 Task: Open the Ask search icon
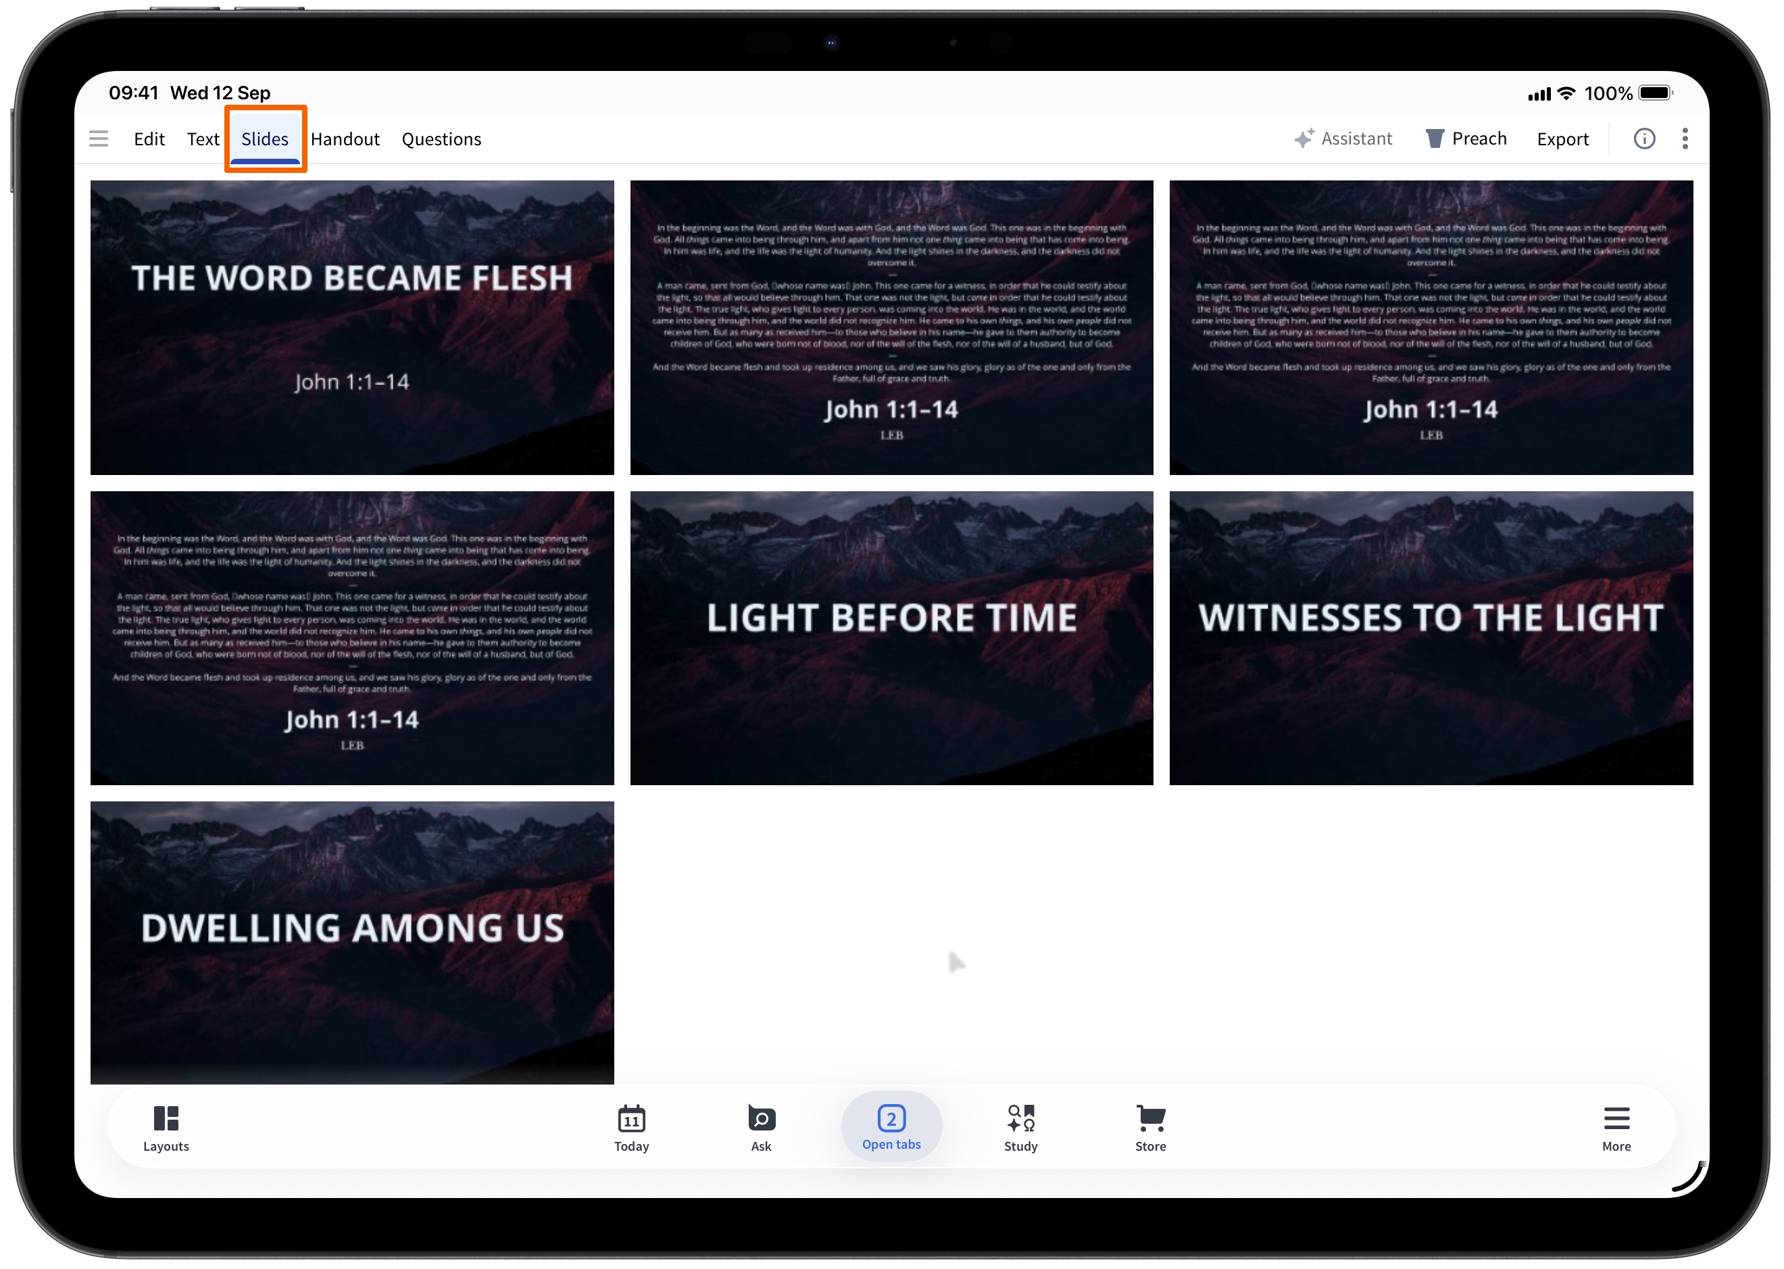click(761, 1129)
